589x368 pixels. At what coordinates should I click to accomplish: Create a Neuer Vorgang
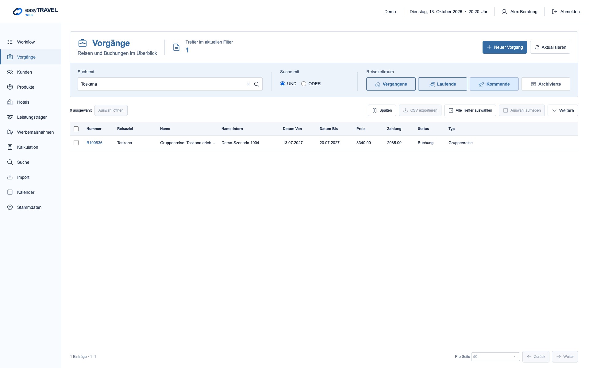click(x=505, y=47)
